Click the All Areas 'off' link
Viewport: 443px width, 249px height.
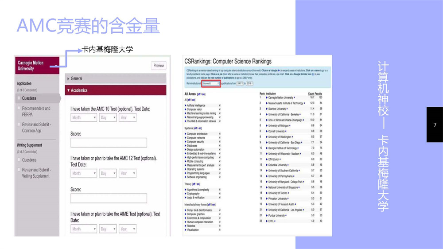pyautogui.click(x=198, y=94)
